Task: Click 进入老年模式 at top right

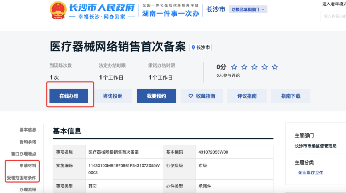Action: click(333, 4)
